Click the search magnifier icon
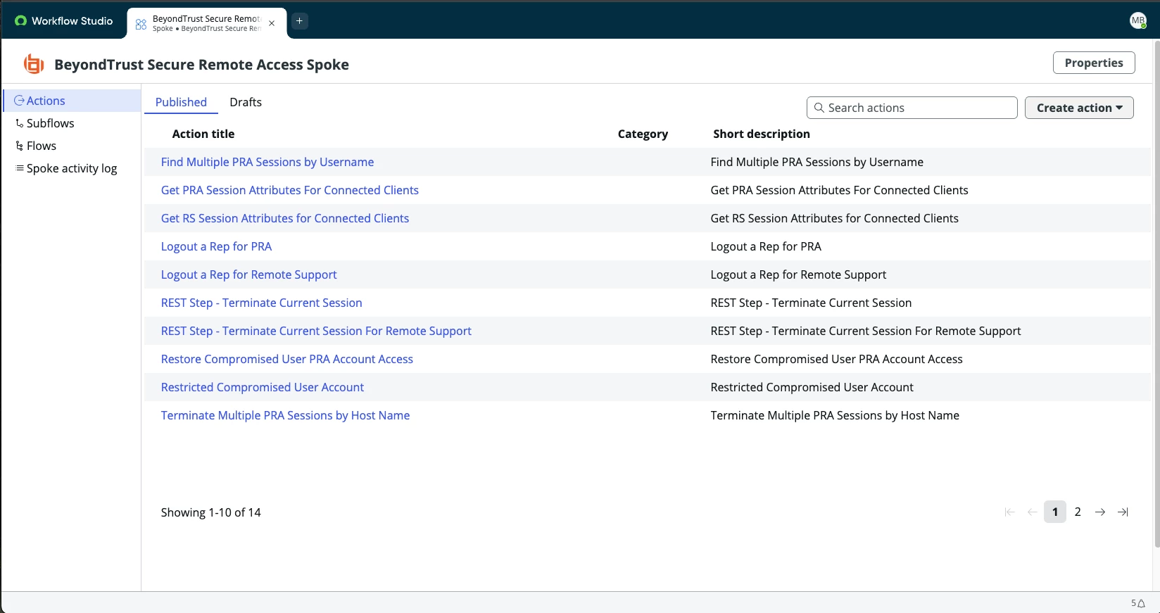This screenshot has height=613, width=1160. point(819,108)
